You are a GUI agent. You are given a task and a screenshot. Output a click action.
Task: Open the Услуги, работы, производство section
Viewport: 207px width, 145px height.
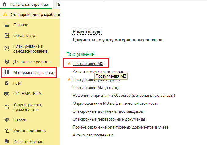pos(28,107)
